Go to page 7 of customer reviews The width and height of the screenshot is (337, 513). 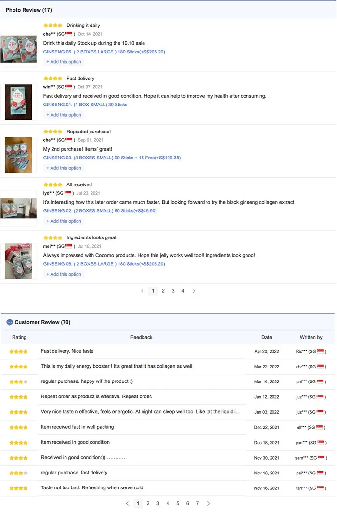pyautogui.click(x=197, y=503)
